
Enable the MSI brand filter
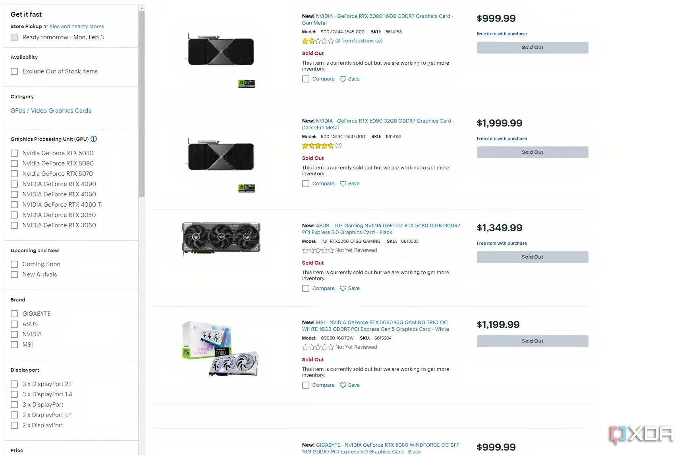point(14,345)
